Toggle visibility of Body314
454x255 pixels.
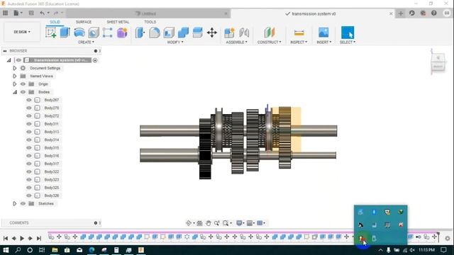29,140
